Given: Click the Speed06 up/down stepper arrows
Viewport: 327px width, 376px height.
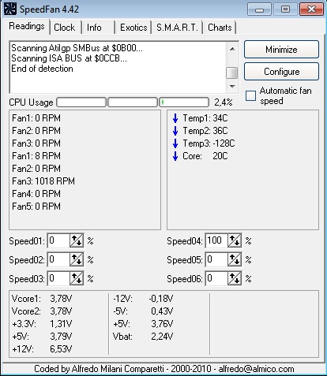Looking at the screenshot, I should point(235,278).
